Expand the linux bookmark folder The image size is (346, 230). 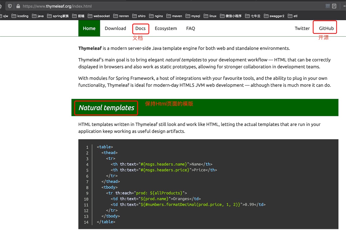point(210,16)
